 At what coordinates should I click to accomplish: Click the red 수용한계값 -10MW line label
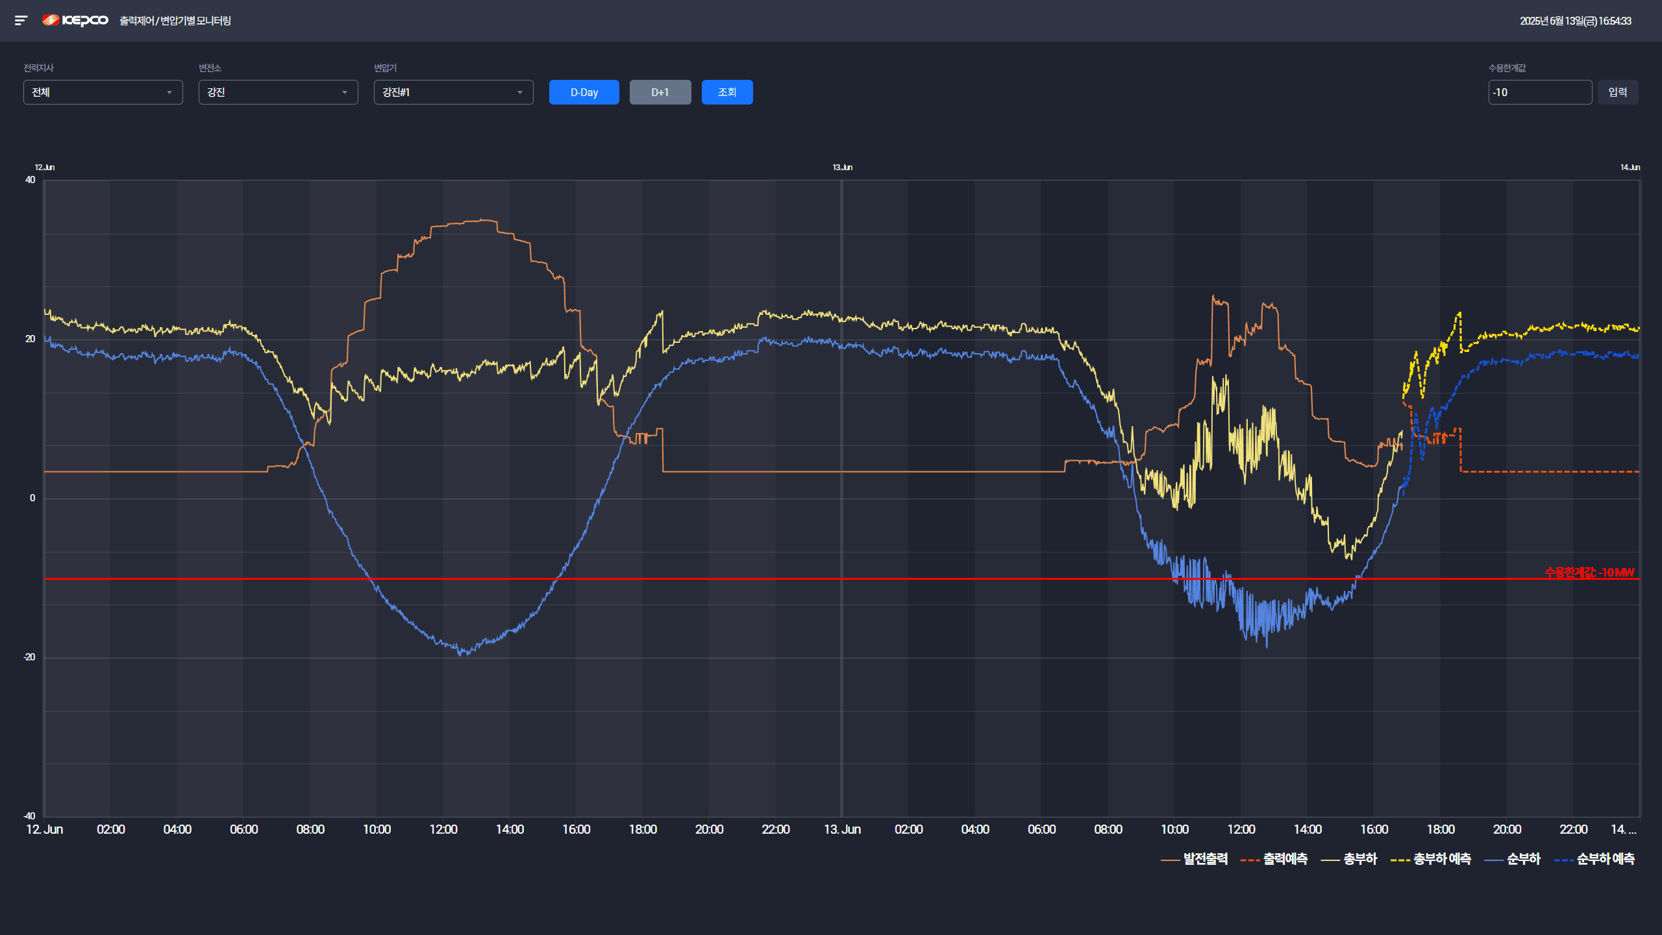click(1589, 572)
